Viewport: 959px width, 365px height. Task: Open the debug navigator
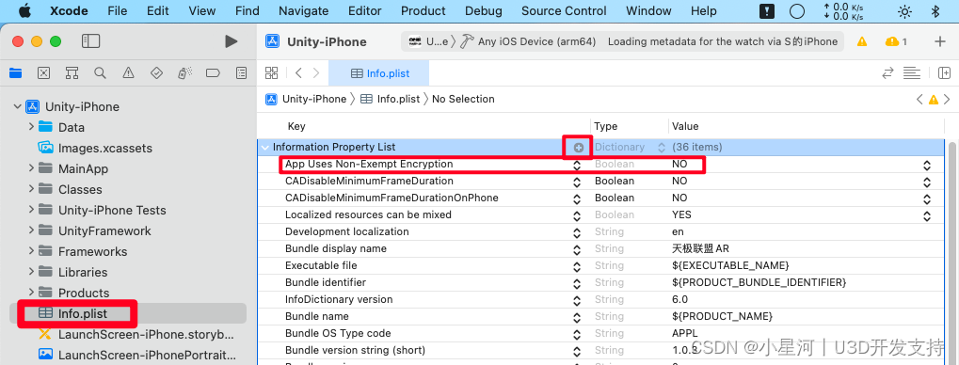click(184, 73)
